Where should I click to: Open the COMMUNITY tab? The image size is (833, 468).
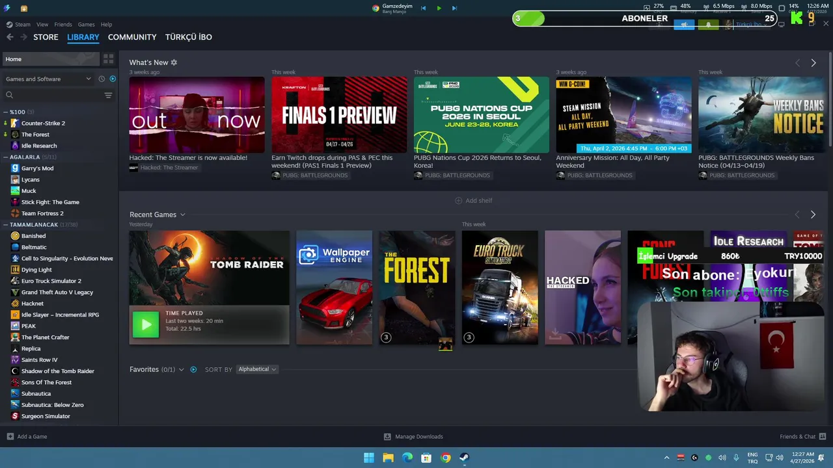132,37
